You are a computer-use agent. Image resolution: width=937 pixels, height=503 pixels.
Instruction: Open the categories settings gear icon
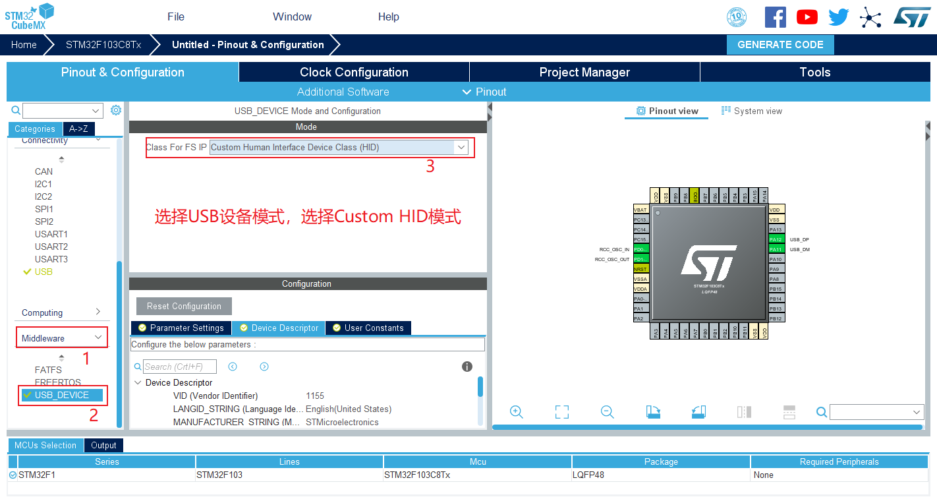tap(116, 110)
